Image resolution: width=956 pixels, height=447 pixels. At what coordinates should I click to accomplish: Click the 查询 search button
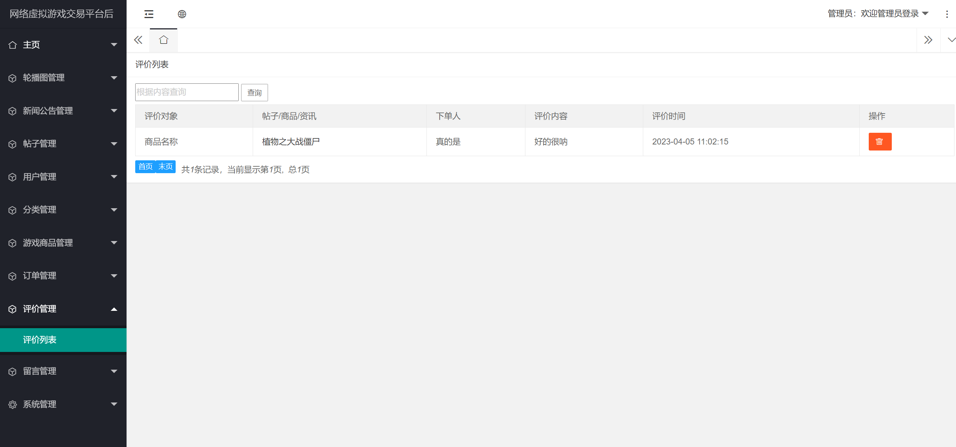pos(254,92)
